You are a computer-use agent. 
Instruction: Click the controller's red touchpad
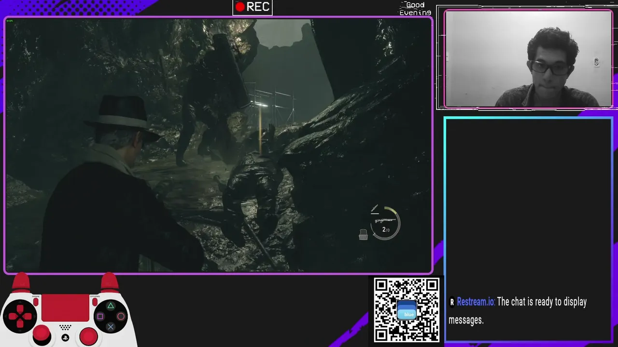click(65, 307)
